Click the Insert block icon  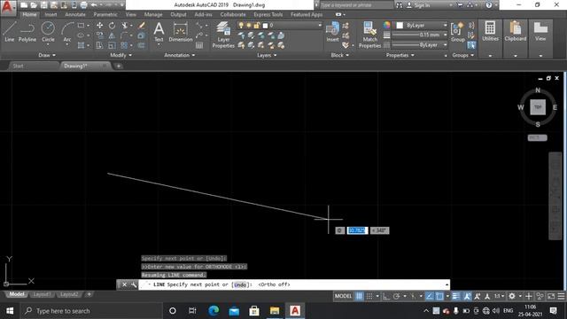(332, 32)
